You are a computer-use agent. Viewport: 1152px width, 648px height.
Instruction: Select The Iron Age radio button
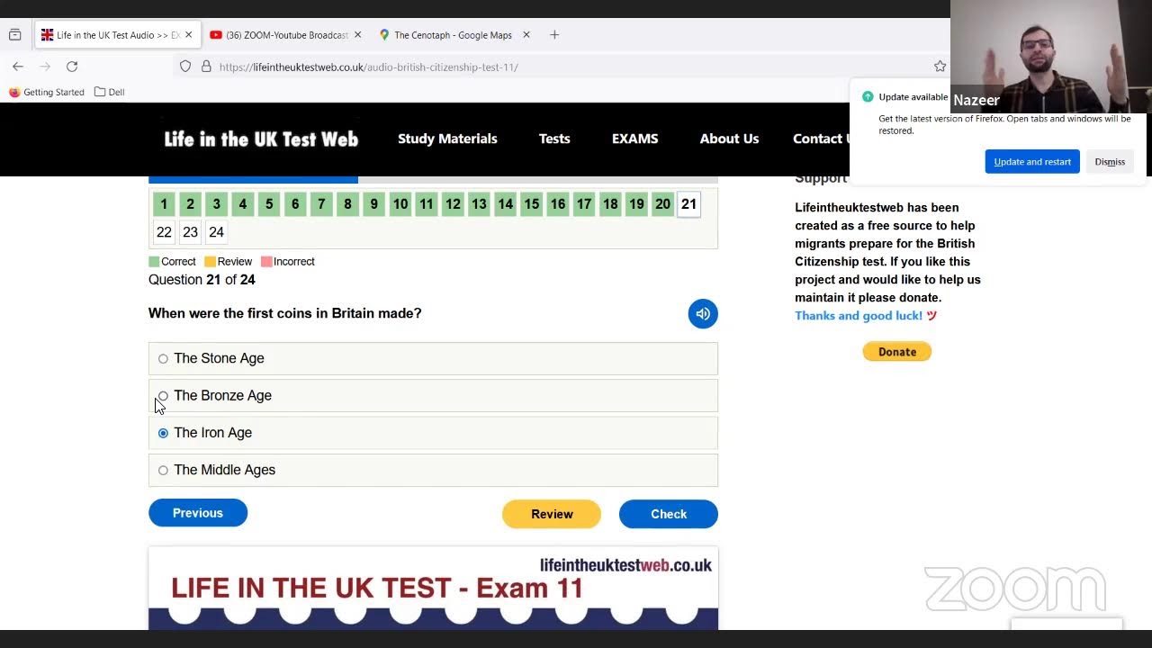point(163,433)
